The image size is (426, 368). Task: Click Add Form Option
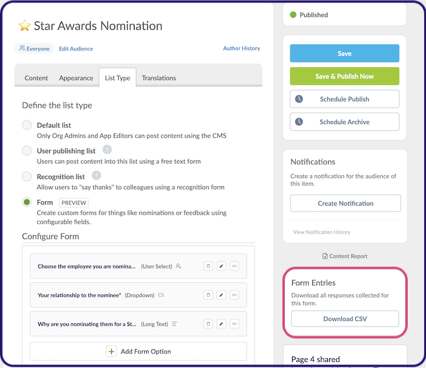(138, 352)
